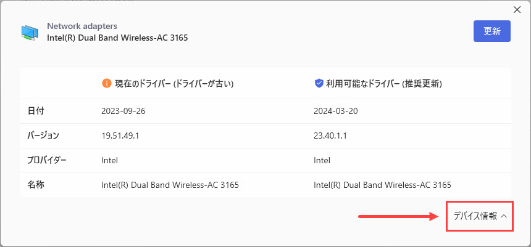The height and width of the screenshot is (247, 531).
Task: Select the current driver date 2023-09-26
Action: point(123,111)
